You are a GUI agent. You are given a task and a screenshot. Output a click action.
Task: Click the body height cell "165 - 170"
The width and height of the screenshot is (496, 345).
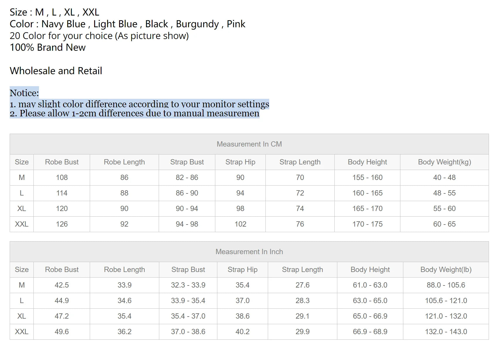(x=367, y=209)
